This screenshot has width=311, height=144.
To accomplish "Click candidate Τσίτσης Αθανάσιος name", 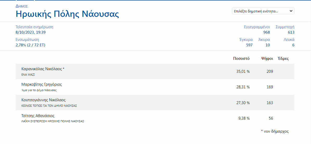I will pos(38,116).
